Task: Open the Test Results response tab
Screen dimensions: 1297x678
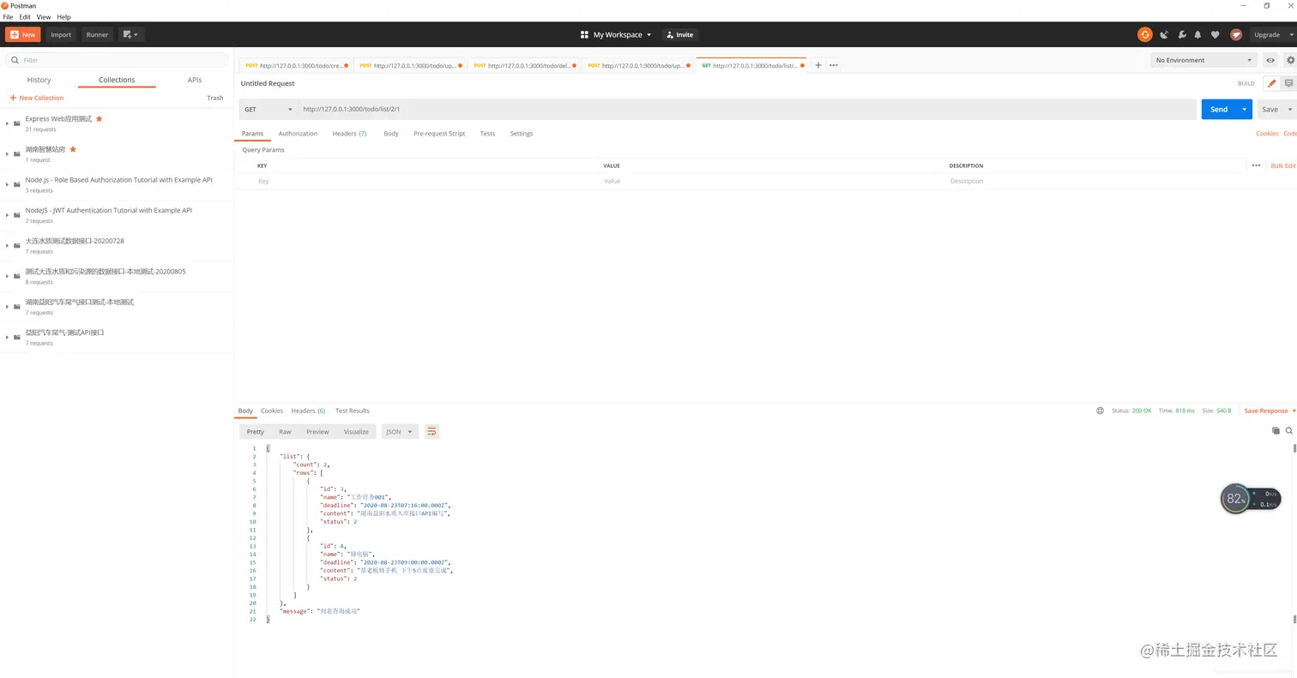Action: pos(353,411)
